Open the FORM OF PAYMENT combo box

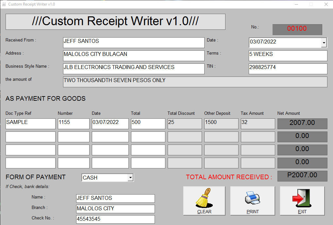tap(130, 177)
